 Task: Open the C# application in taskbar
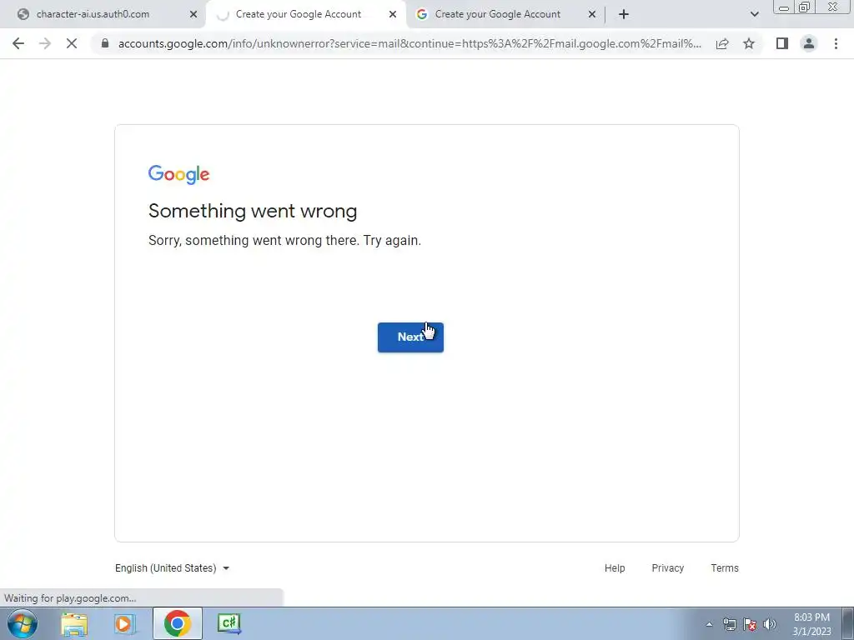click(x=229, y=623)
